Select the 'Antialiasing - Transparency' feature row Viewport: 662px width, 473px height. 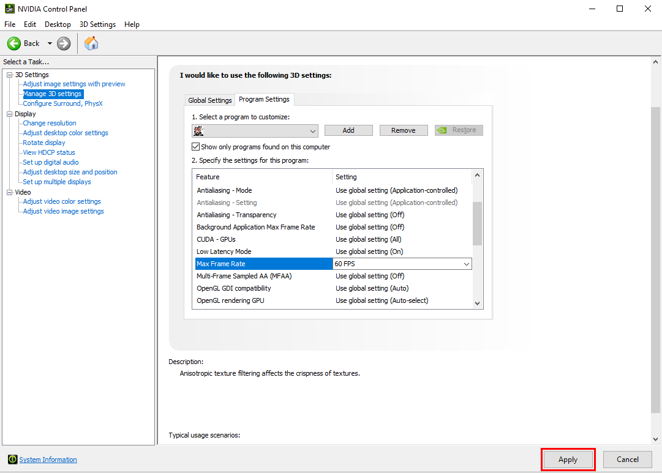tap(333, 215)
